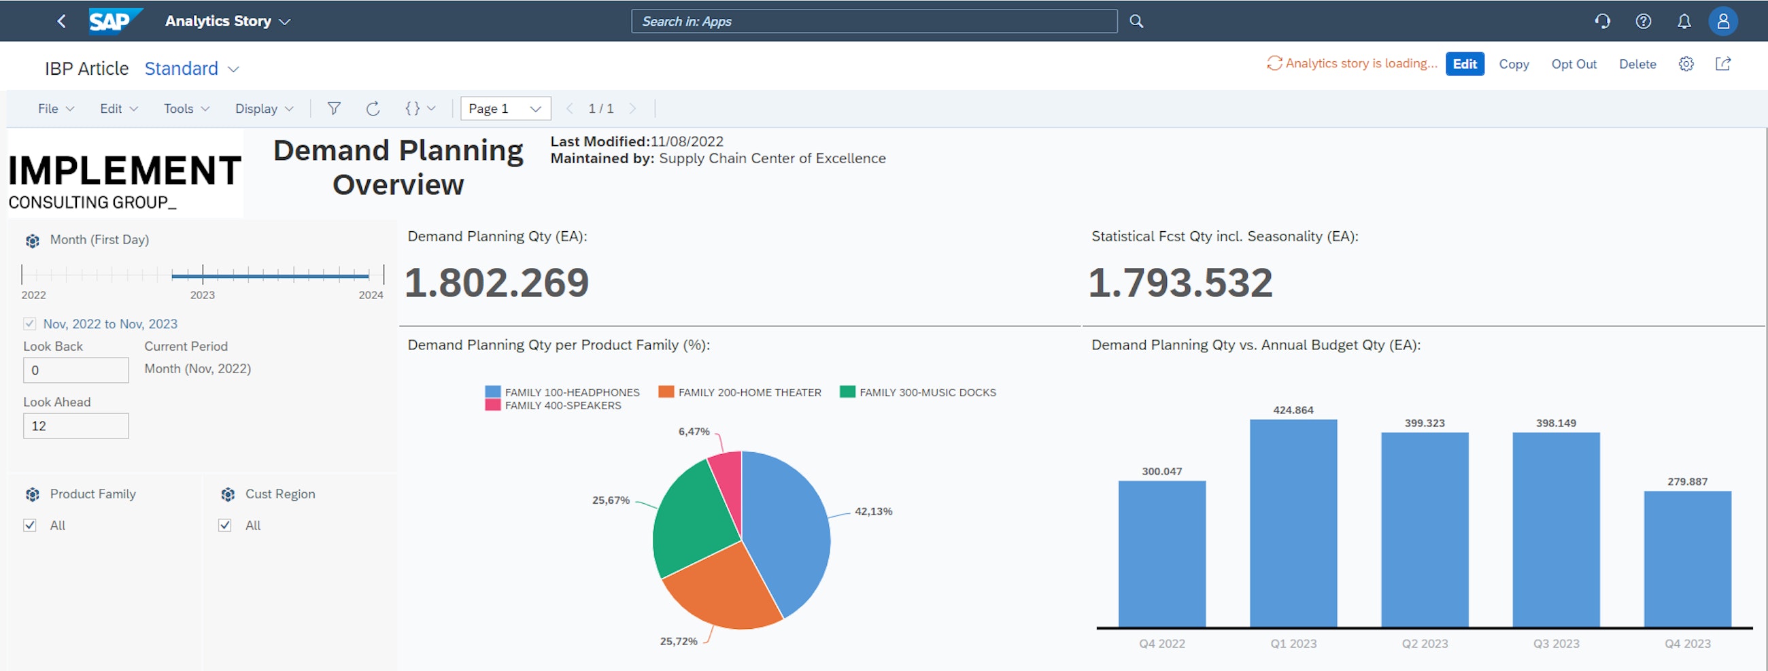Open the settings gear near Delete
This screenshot has width=1768, height=671.
[1686, 64]
